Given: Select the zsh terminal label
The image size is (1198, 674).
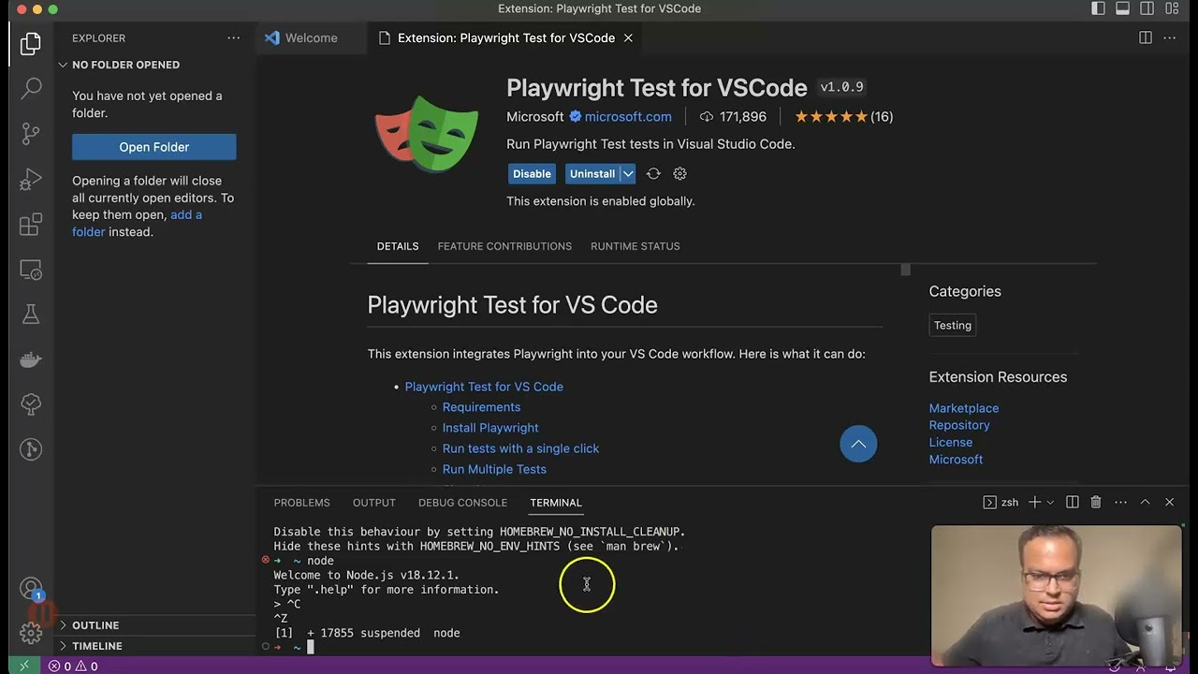Looking at the screenshot, I should coord(1001,503).
